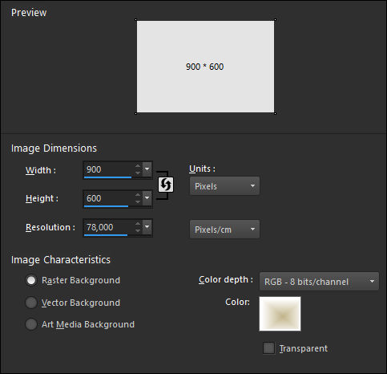387x374 pixels.
Task: Enable the Transparent checkbox
Action: point(268,348)
